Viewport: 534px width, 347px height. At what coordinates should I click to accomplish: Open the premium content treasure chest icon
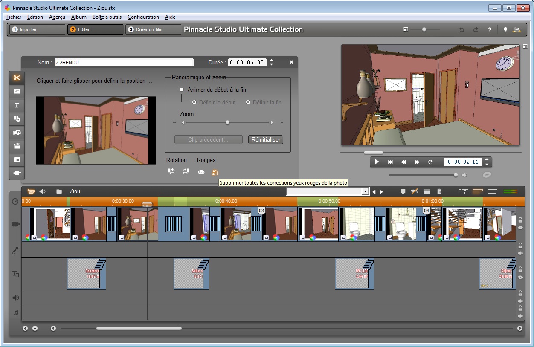(x=517, y=30)
